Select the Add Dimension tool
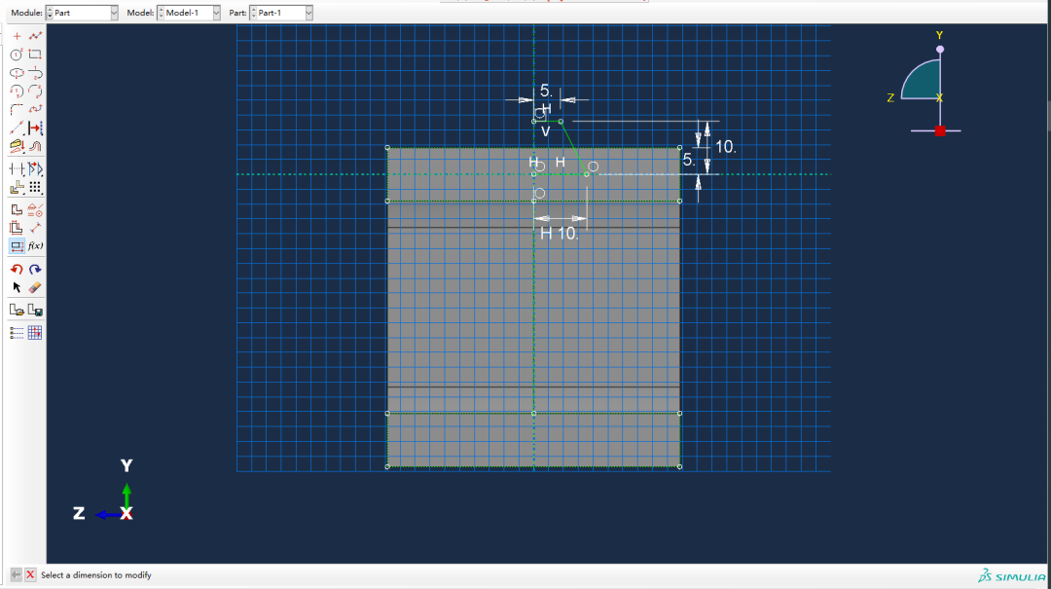Viewport: 1051px width, 589px height. click(x=36, y=228)
